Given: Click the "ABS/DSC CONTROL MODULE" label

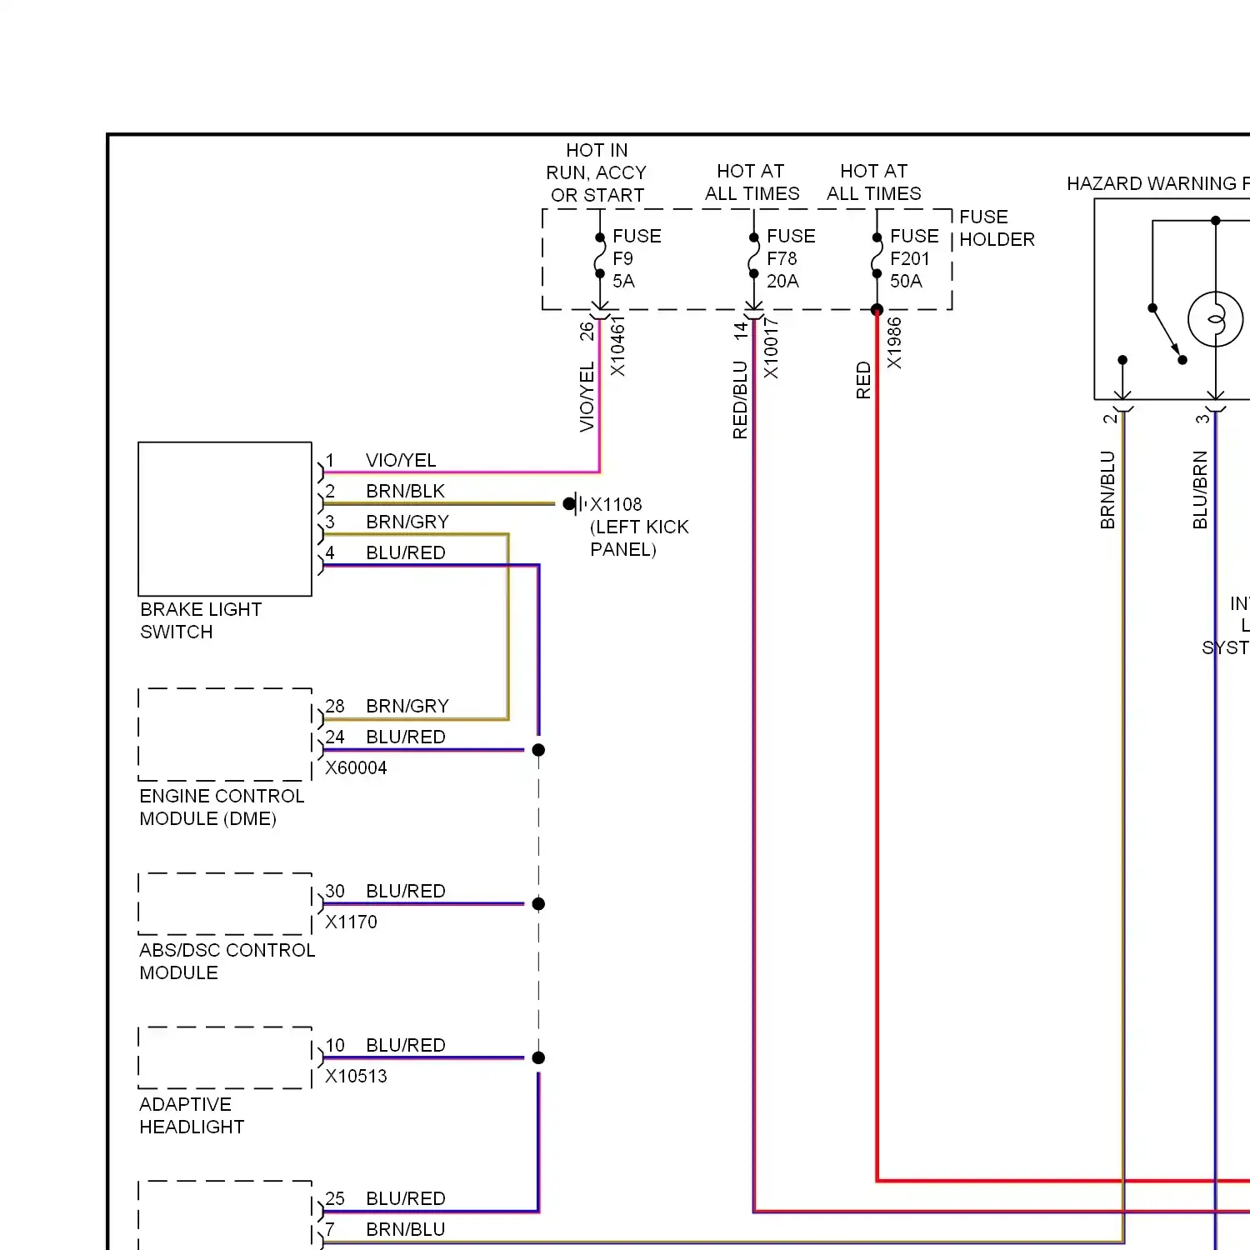Looking at the screenshot, I should (x=227, y=962).
